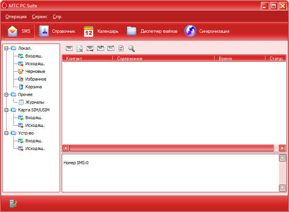This screenshot has width=289, height=212.
Task: Click the preview pane scroll up arrow
Action: (282, 158)
